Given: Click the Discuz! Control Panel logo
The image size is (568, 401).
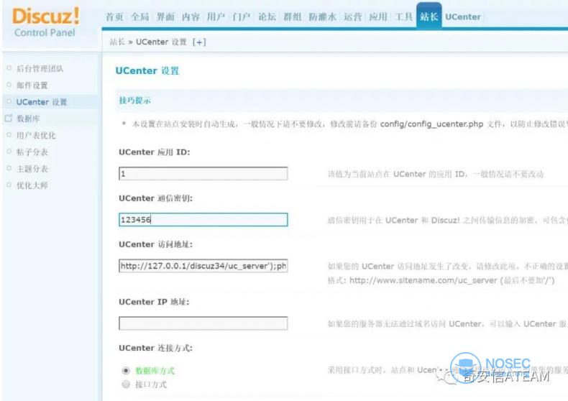Looking at the screenshot, I should tap(45, 22).
